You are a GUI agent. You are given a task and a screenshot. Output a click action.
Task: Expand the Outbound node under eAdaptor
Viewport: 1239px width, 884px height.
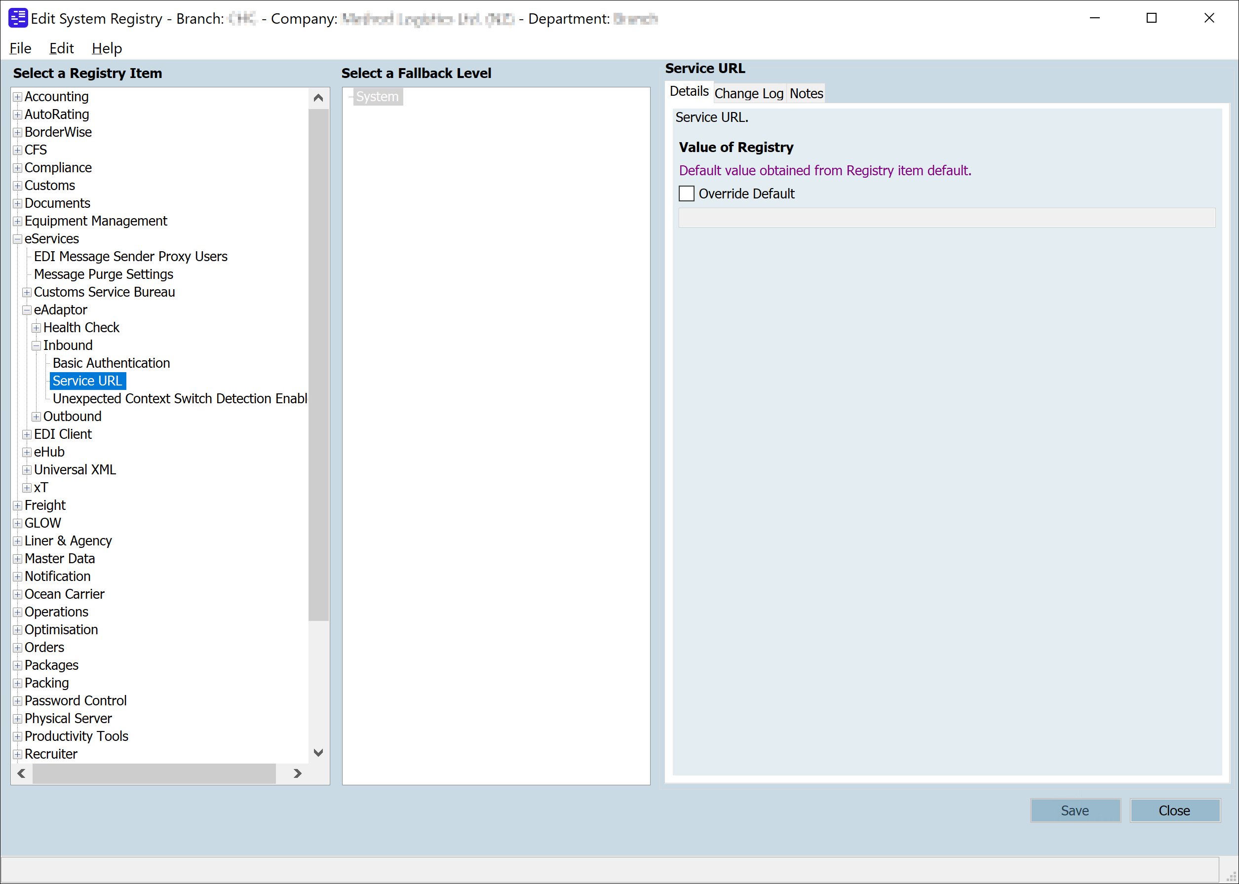(37, 417)
